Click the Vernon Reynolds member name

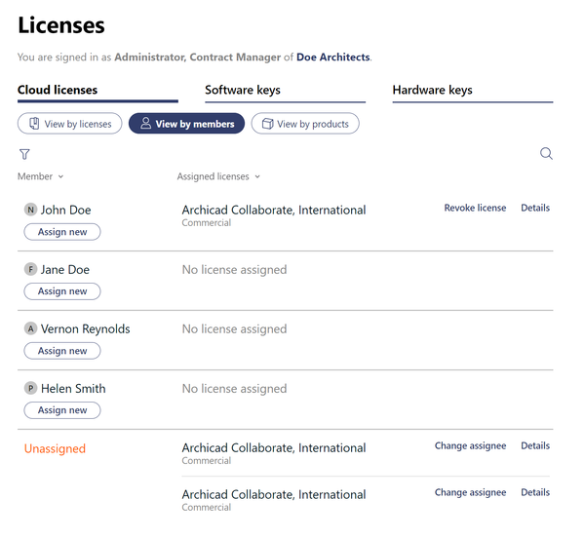pyautogui.click(x=86, y=329)
